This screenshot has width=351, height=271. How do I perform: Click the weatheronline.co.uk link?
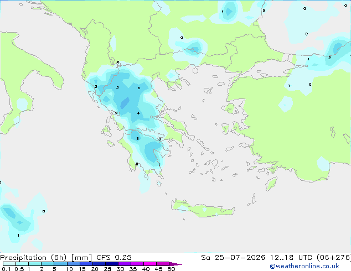click(304, 266)
